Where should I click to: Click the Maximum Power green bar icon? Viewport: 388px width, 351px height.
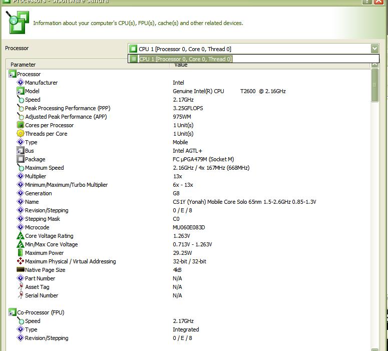tap(21, 252)
